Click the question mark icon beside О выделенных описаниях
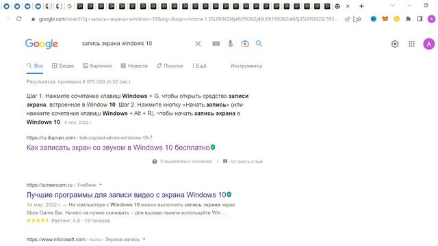Screen dimensions: 438x246 (155, 161)
